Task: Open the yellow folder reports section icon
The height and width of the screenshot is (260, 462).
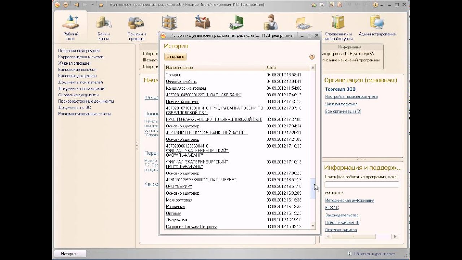Action: tap(304, 23)
